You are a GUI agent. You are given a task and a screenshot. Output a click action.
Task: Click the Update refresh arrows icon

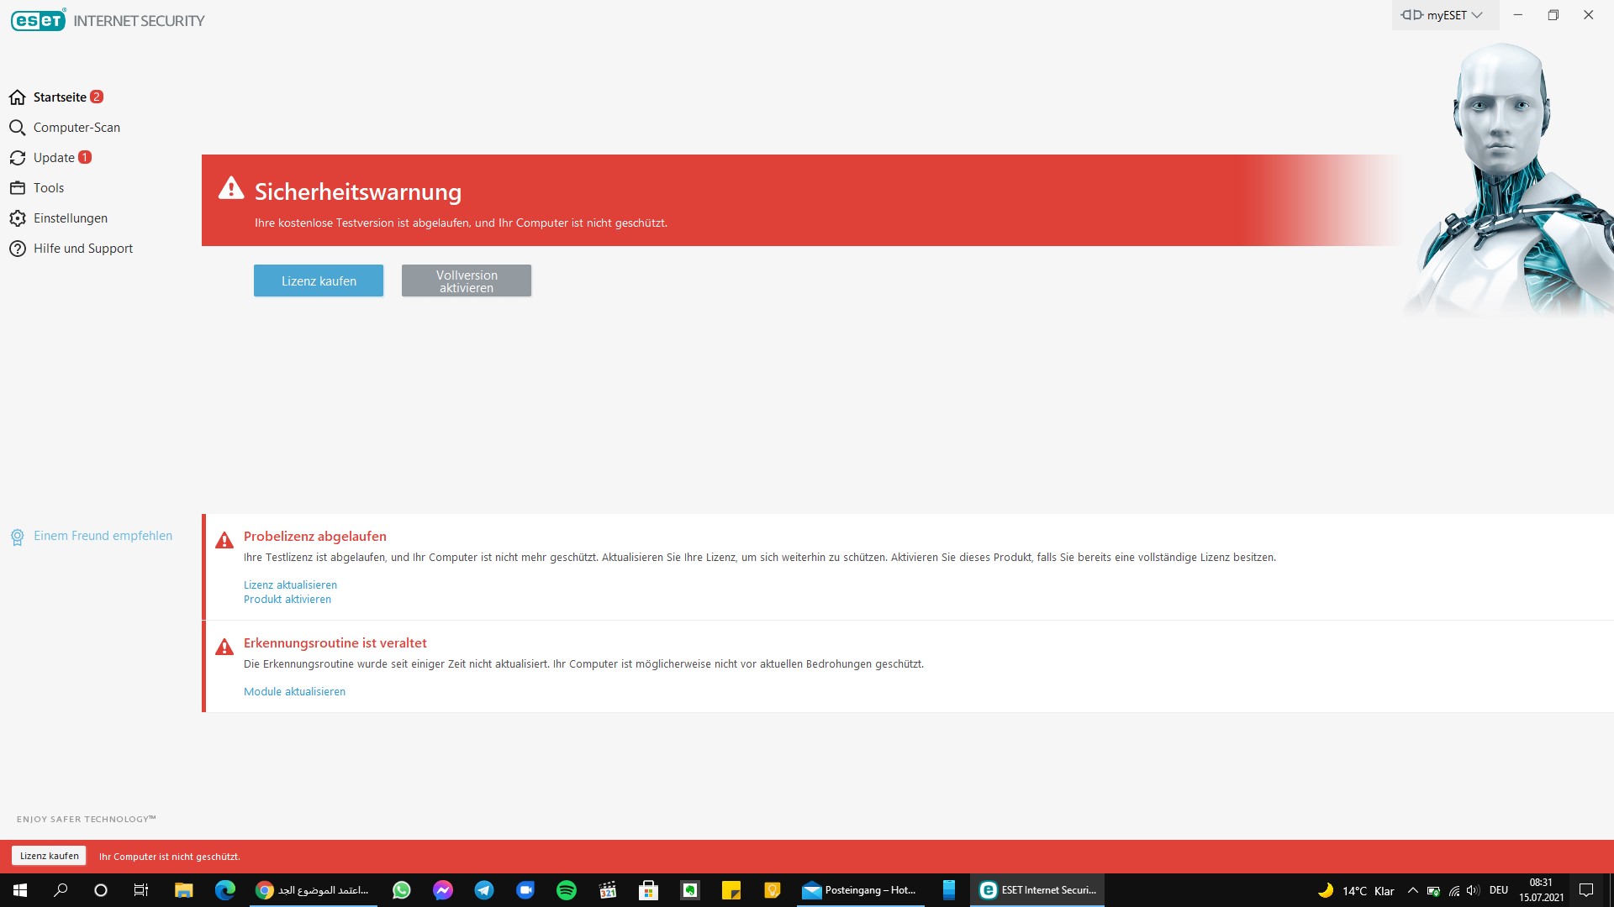click(18, 158)
